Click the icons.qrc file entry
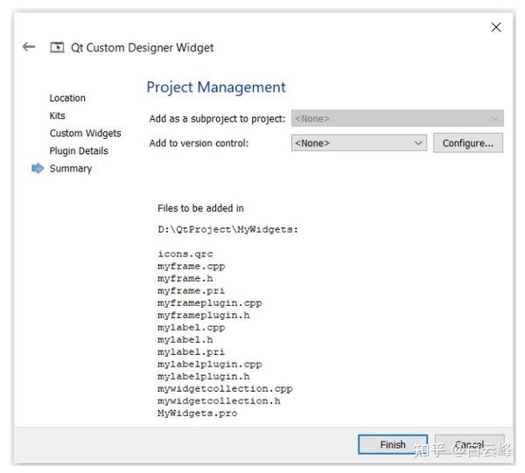This screenshot has width=525, height=473. click(185, 254)
